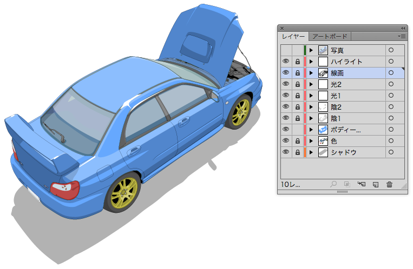Create a new layer

pos(376,185)
